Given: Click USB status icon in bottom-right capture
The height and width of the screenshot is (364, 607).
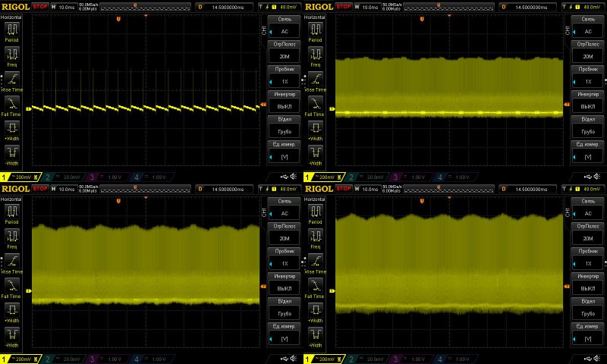Looking at the screenshot, I should click(588, 359).
